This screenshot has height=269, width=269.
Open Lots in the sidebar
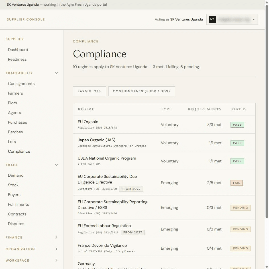pos(12,142)
